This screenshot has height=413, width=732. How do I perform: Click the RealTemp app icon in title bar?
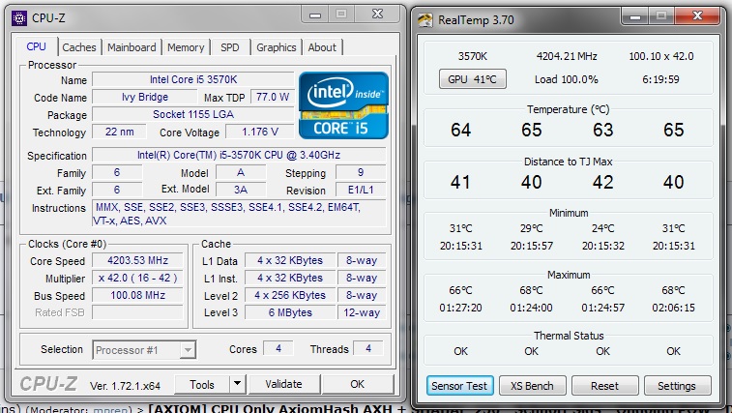(x=425, y=20)
